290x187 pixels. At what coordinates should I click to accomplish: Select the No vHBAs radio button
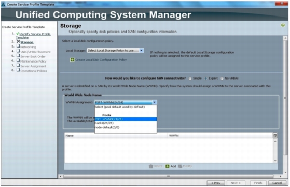click(222, 79)
